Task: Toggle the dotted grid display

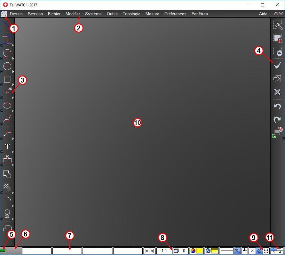Action: click(266, 251)
